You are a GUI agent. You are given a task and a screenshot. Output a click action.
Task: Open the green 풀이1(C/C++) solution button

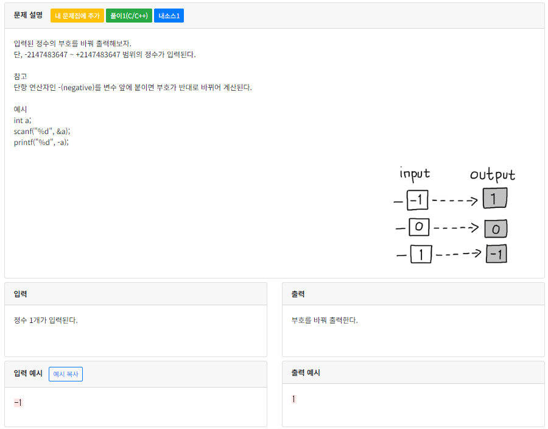tap(130, 16)
